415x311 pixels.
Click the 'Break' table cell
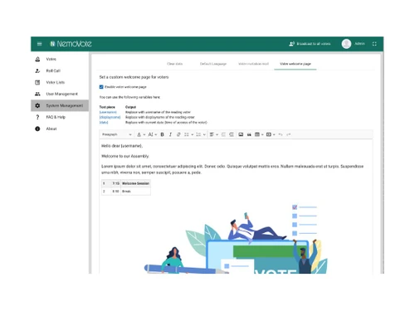(135, 192)
